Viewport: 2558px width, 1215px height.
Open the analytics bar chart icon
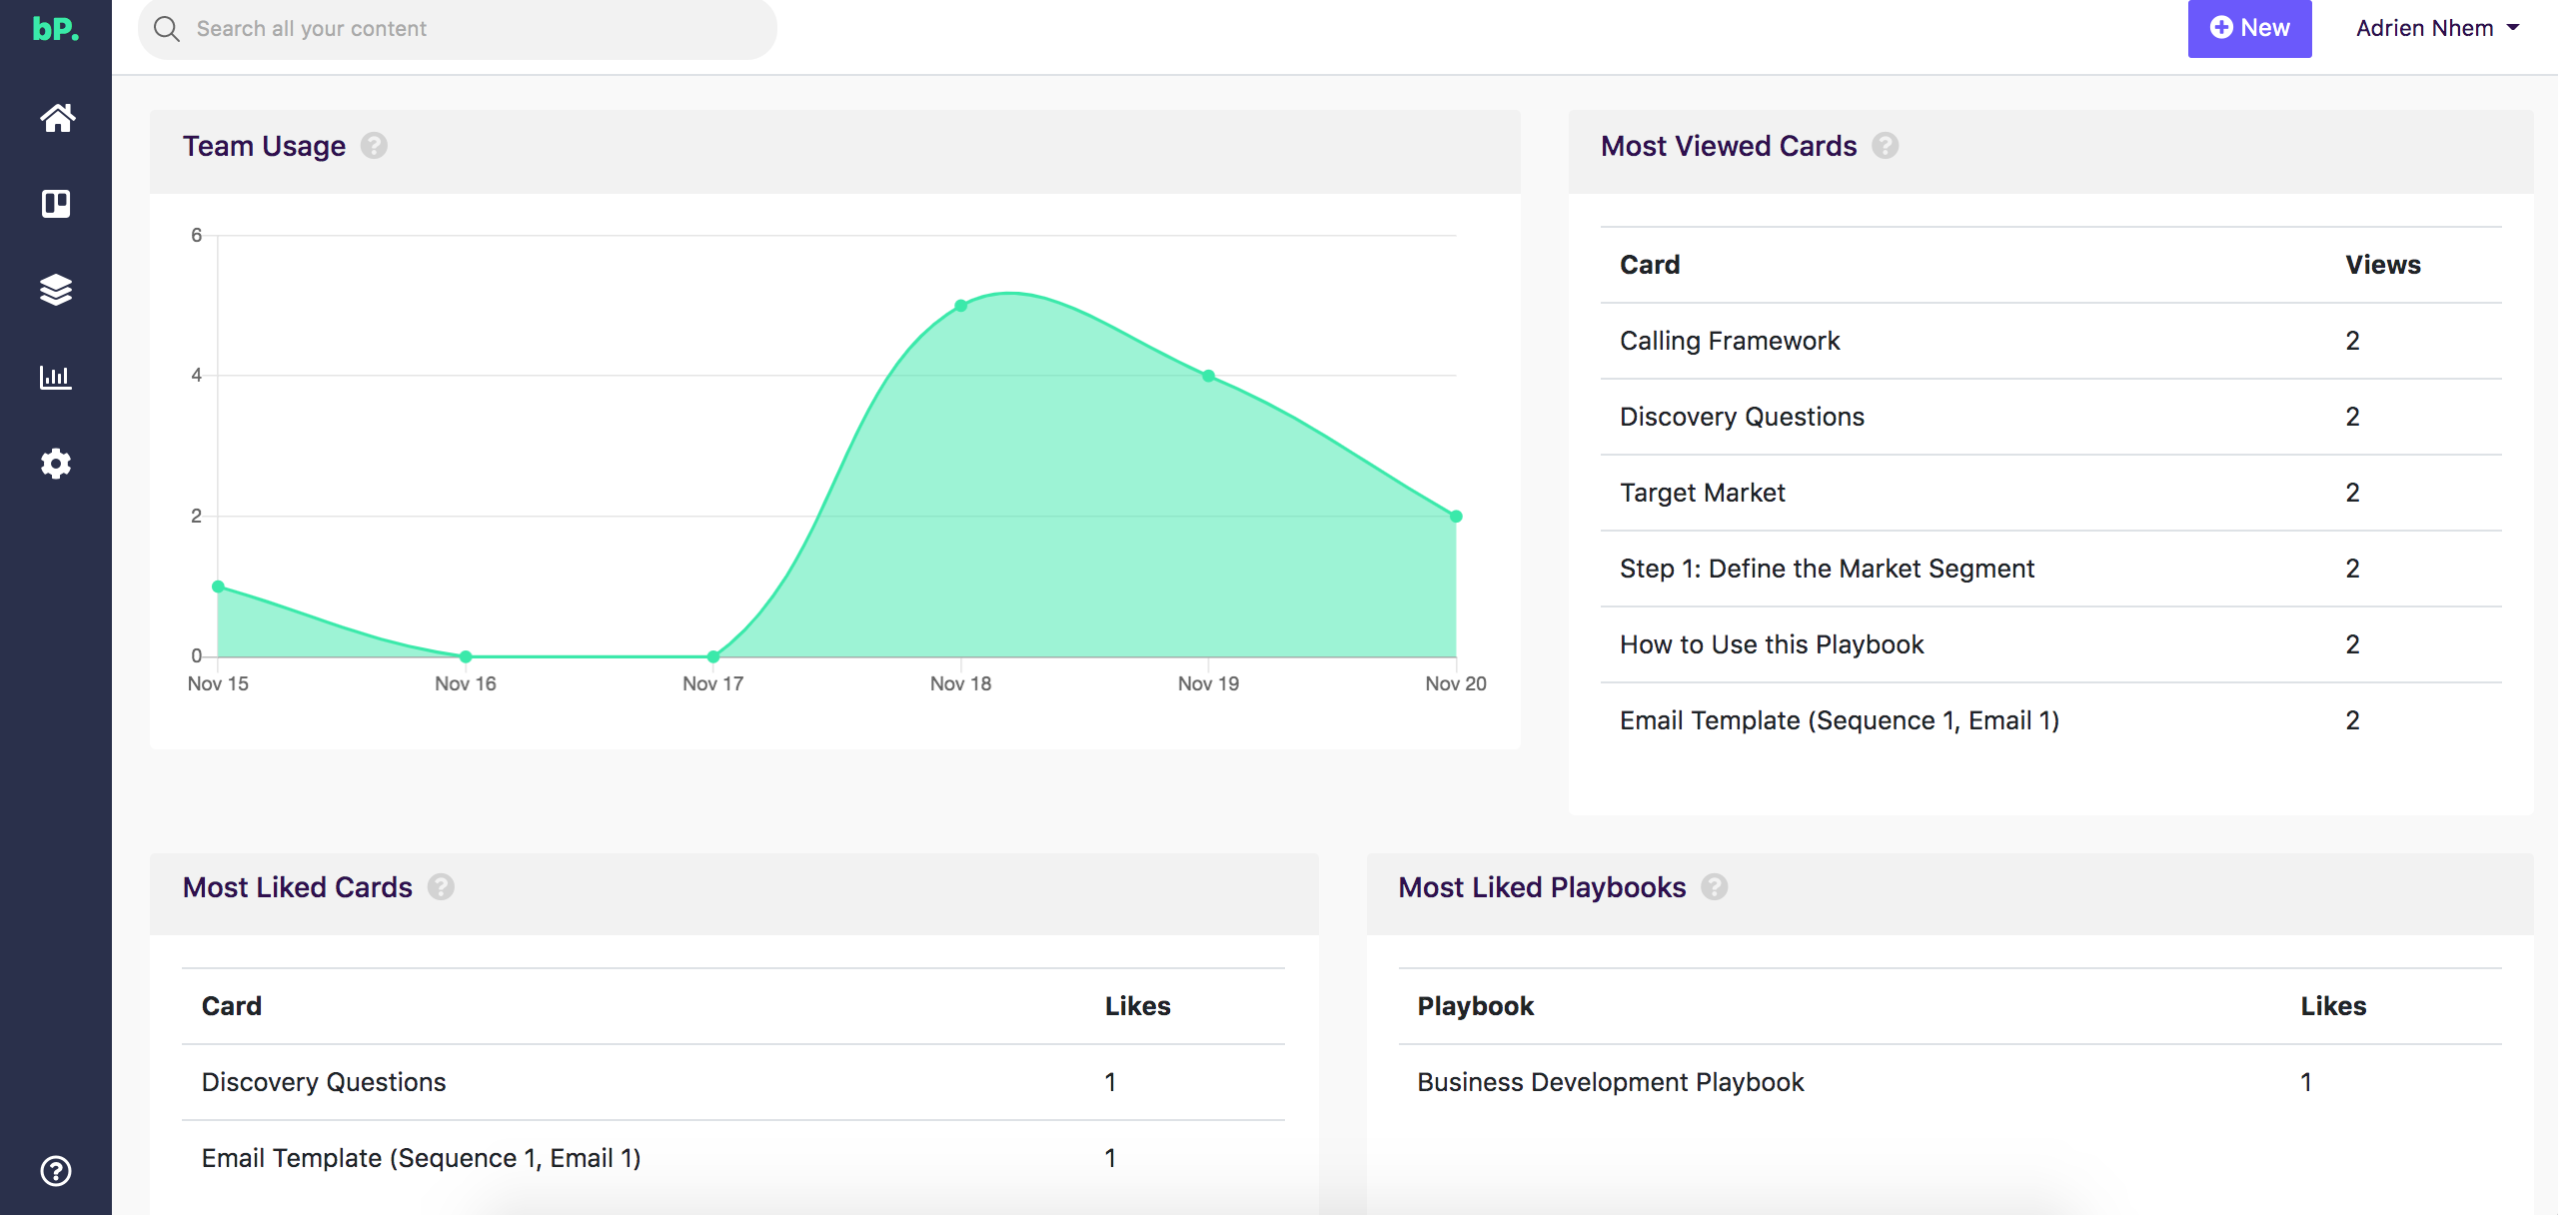[56, 377]
